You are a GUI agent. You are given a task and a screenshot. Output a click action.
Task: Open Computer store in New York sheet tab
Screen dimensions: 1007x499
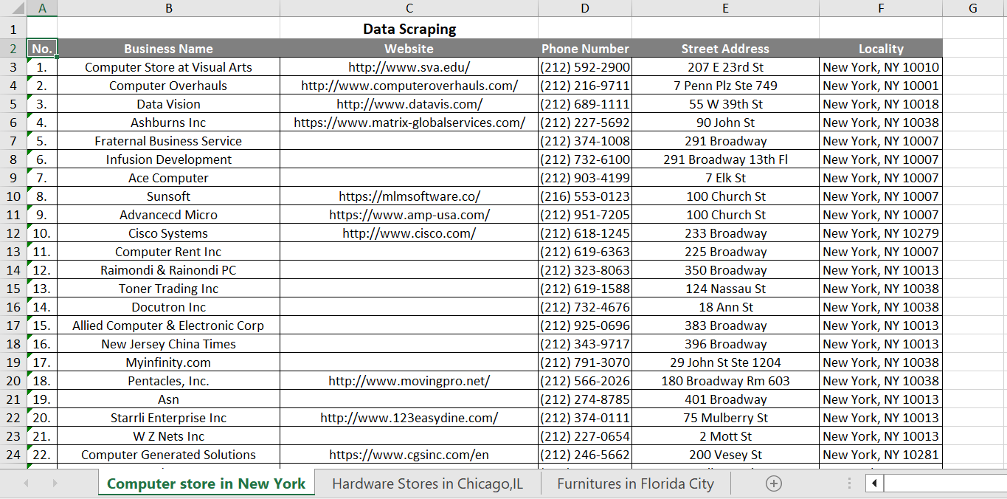pos(206,483)
